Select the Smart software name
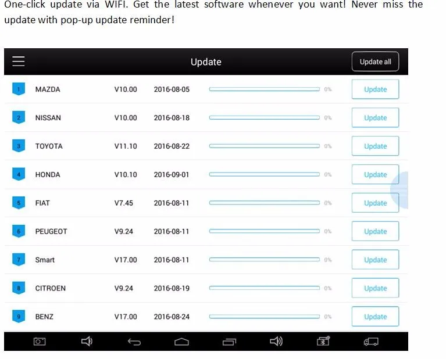Screen dimensions: 446x359 point(45,260)
